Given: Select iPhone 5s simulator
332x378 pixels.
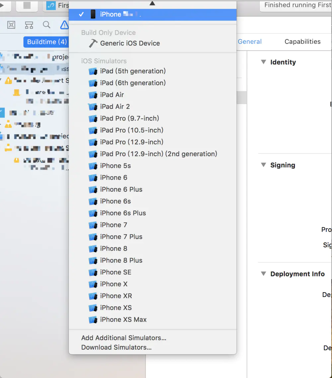Looking at the screenshot, I should (x=152, y=166).
